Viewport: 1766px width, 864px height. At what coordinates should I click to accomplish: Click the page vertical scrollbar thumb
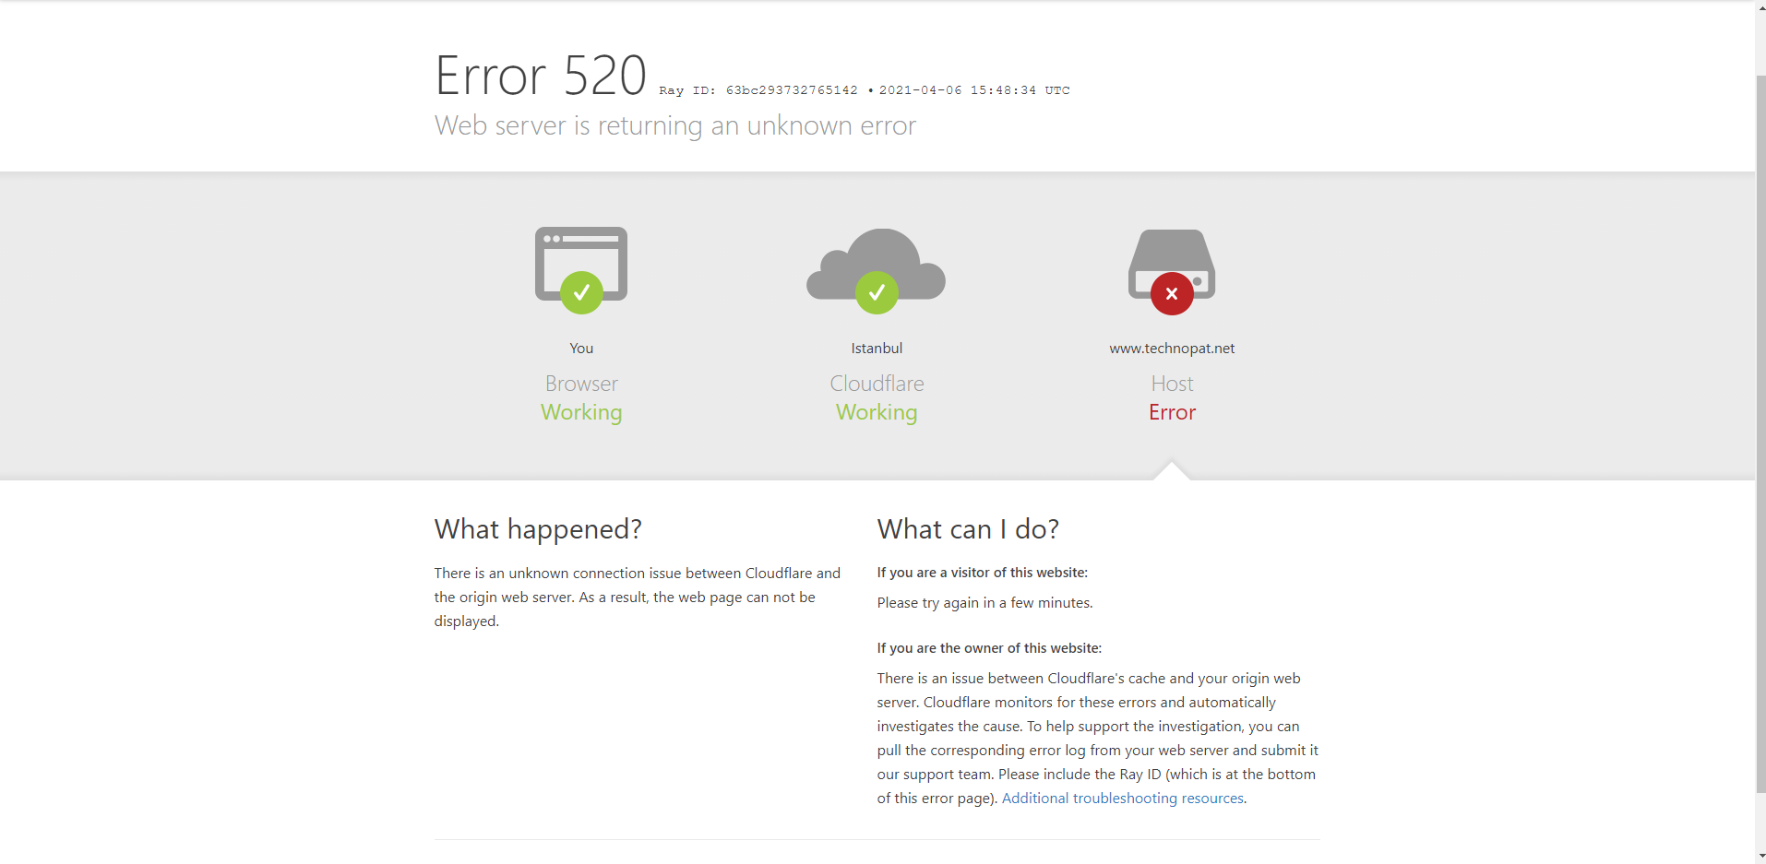(1760, 433)
